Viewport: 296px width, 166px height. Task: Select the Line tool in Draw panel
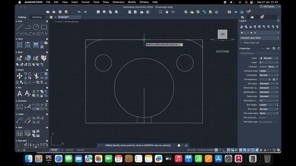coord(19,27)
